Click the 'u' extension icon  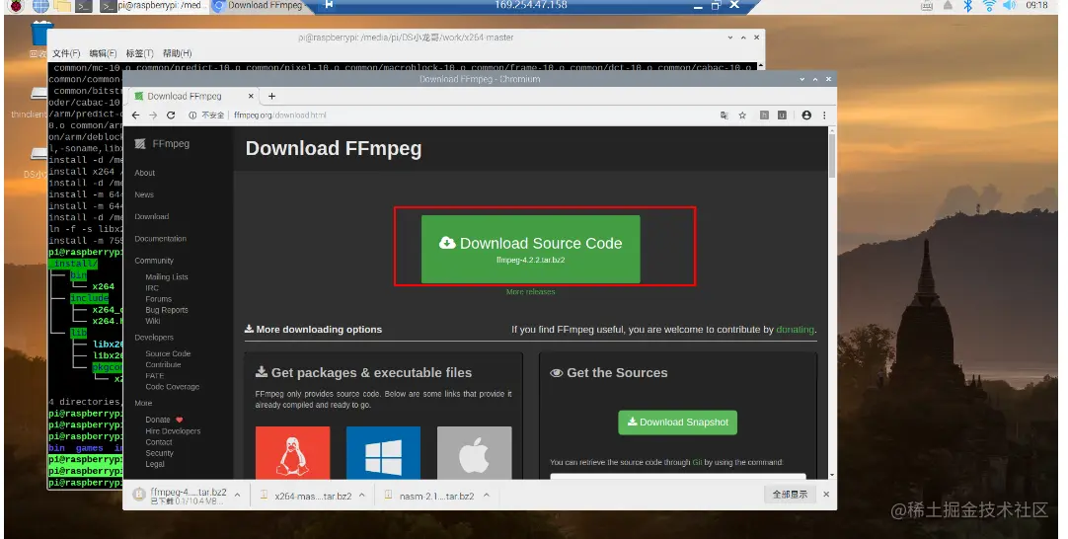[x=782, y=115]
